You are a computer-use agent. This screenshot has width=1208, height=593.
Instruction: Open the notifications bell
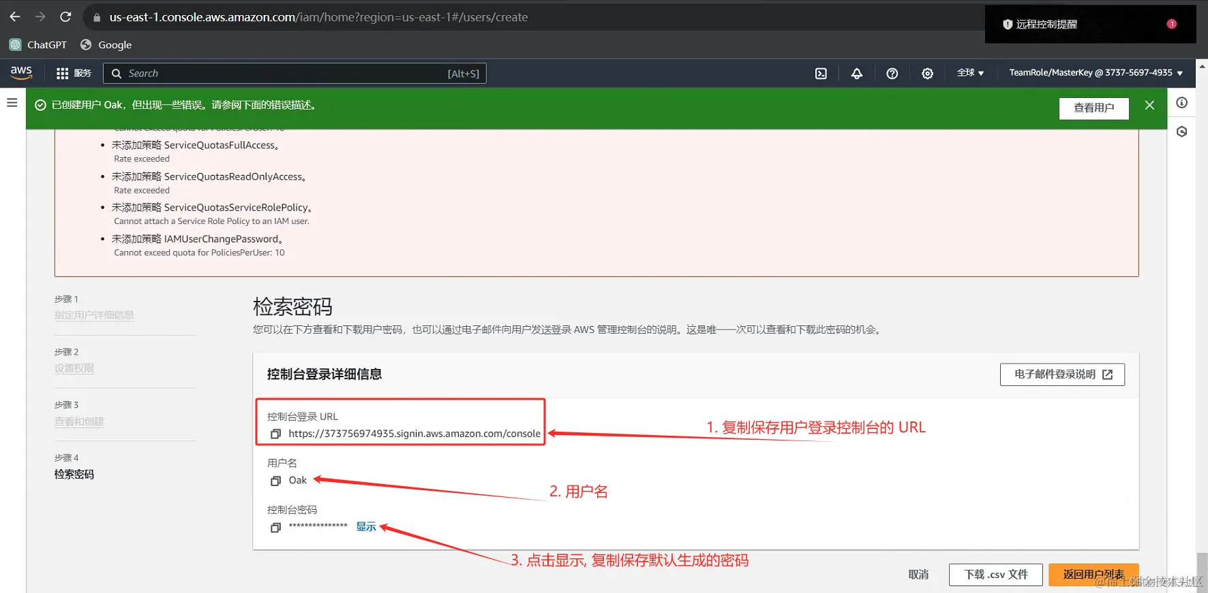coord(857,74)
